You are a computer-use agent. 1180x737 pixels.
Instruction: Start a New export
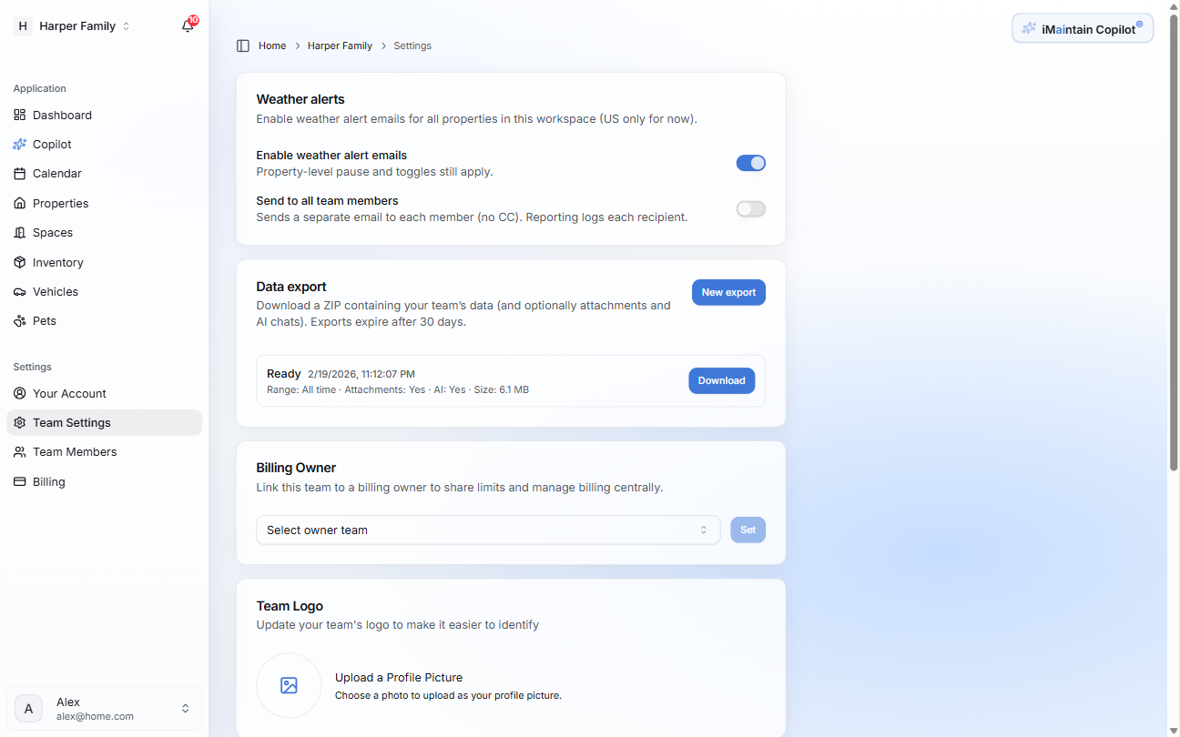coord(728,292)
